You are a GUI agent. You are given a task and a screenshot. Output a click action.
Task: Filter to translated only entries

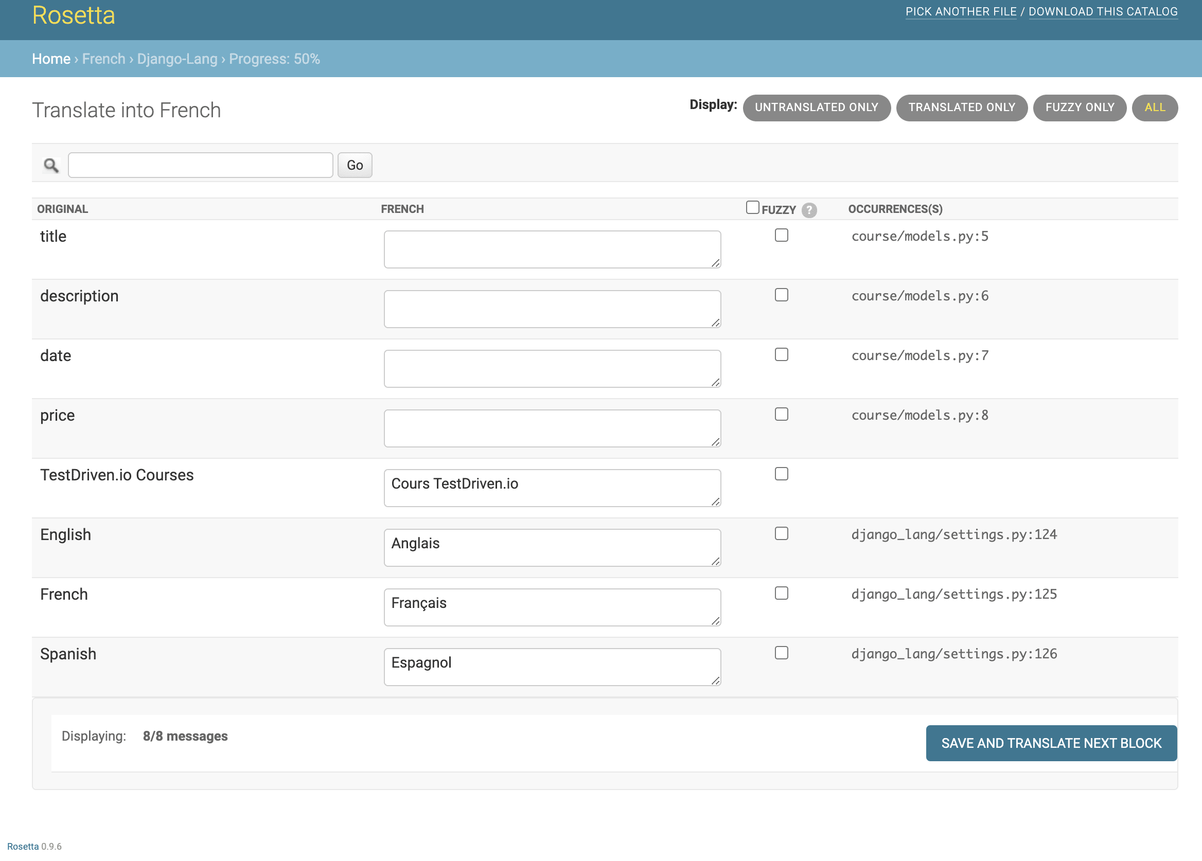[961, 107]
